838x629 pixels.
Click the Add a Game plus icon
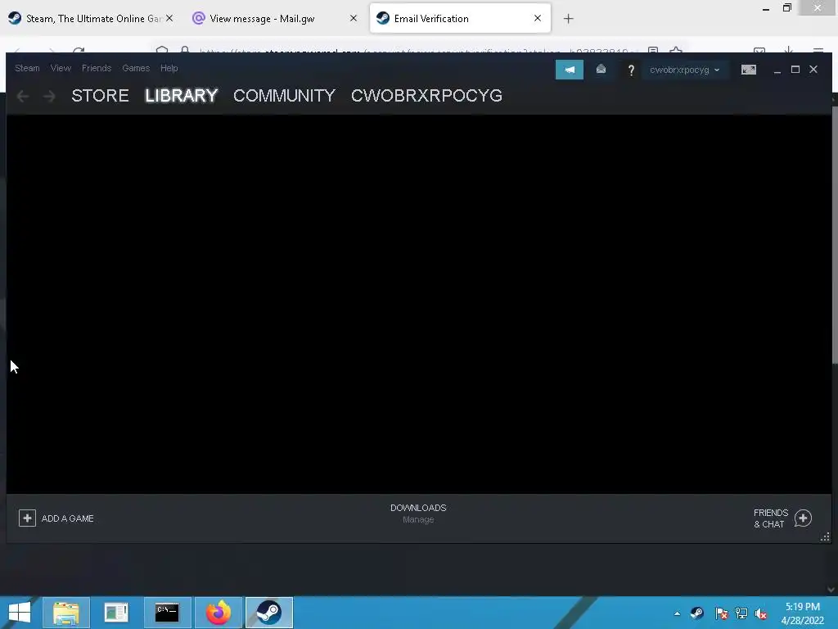[x=27, y=518]
